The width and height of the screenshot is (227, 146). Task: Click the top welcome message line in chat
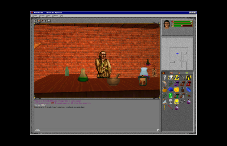pos(58,101)
